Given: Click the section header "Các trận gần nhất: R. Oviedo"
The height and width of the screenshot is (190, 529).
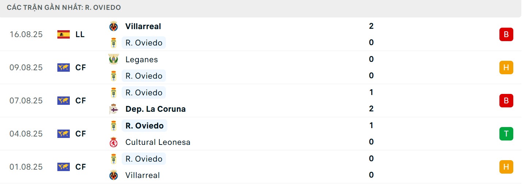Looking at the screenshot, I should pos(64,8).
